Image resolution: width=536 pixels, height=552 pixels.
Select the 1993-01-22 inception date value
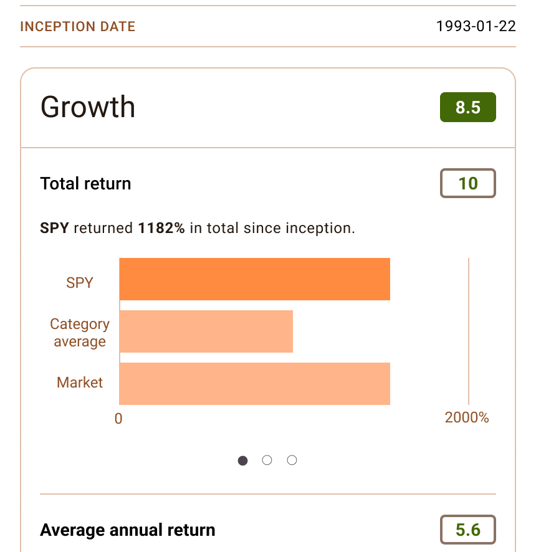point(476,26)
